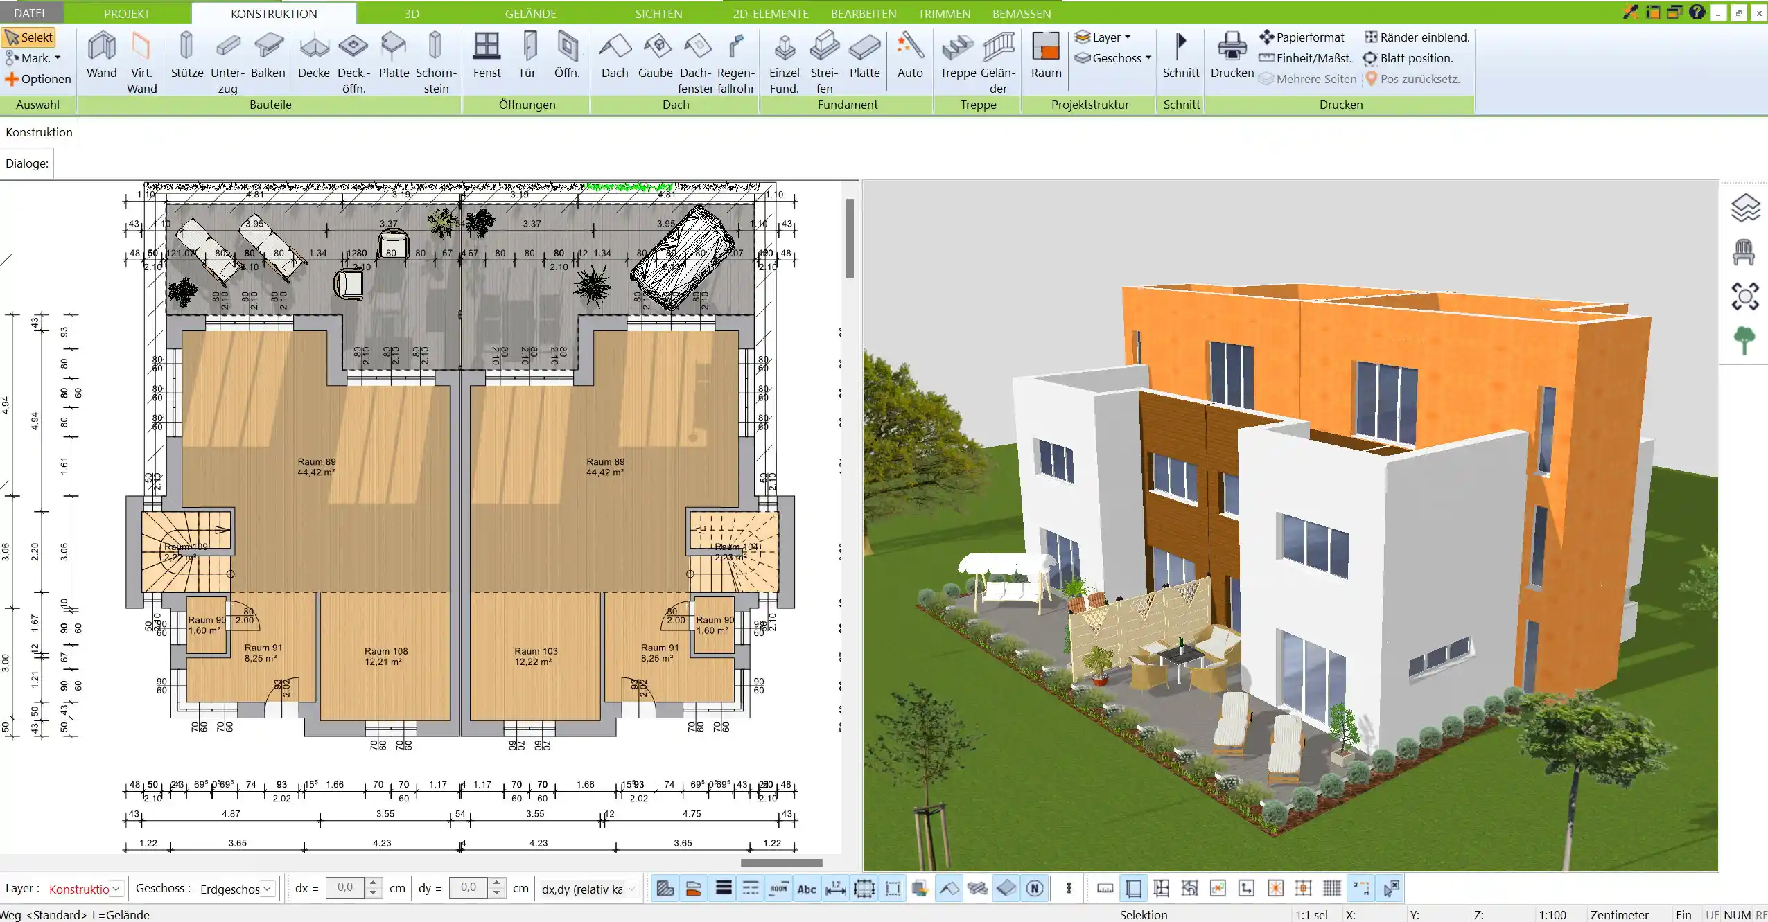Click the vertical scrollbar of 2D plan
The height and width of the screenshot is (922, 1768).
click(850, 238)
